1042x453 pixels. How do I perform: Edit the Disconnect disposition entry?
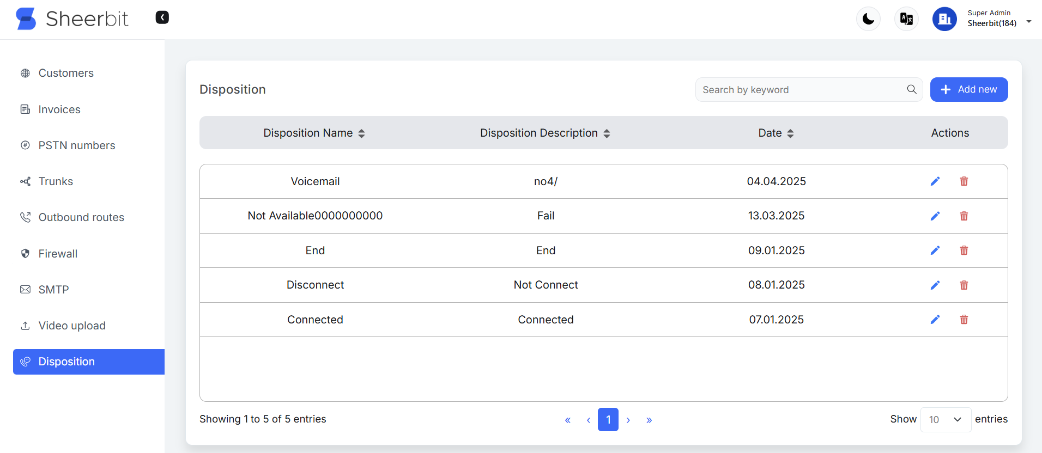(935, 285)
